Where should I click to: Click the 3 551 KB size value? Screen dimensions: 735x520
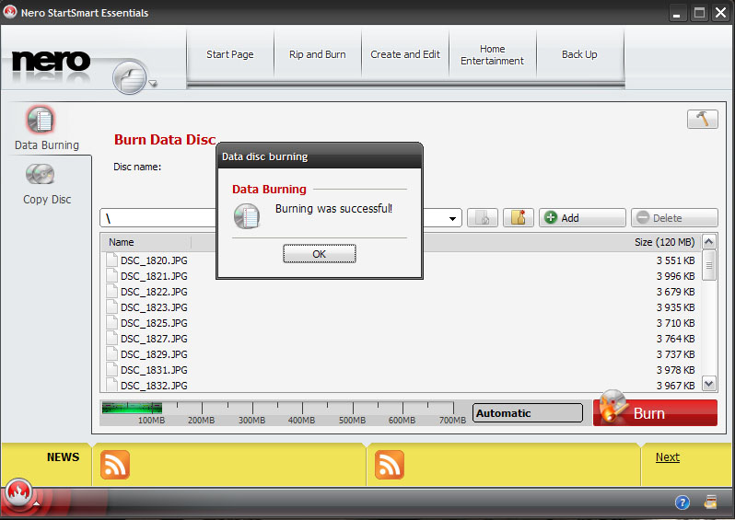tap(675, 260)
